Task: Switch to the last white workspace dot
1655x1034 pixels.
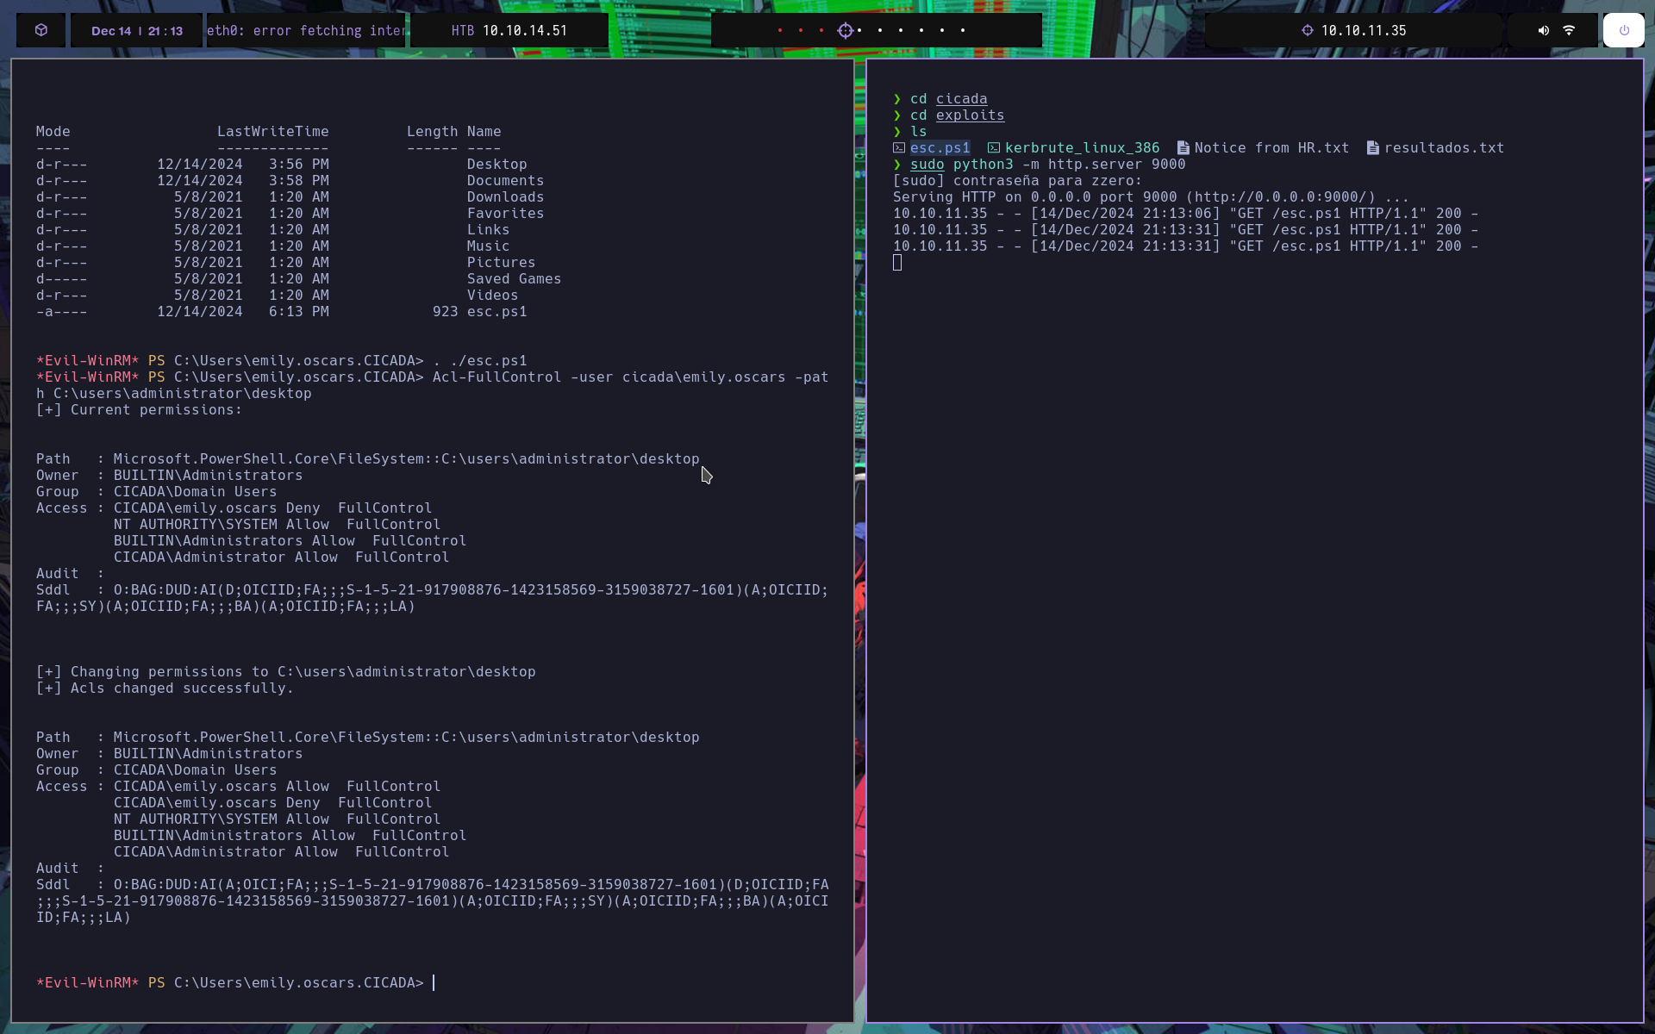Action: point(963,30)
